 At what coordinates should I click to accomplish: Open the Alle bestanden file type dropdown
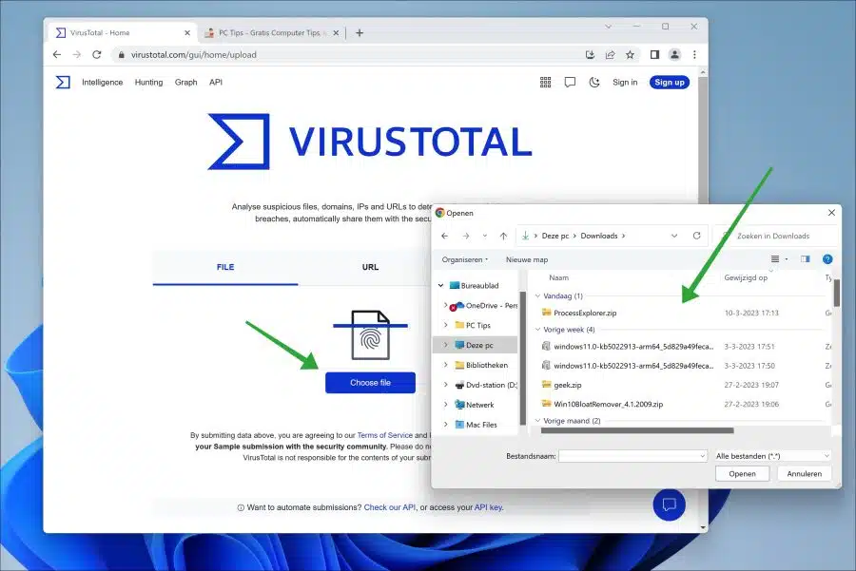pos(772,456)
